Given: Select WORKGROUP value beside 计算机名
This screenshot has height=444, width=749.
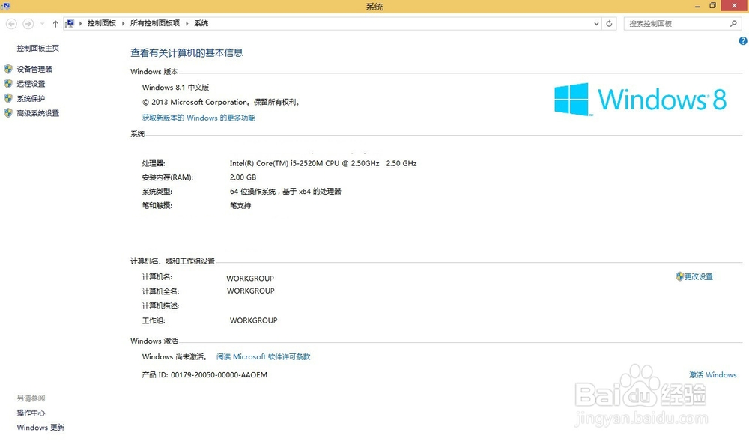Looking at the screenshot, I should (x=250, y=279).
